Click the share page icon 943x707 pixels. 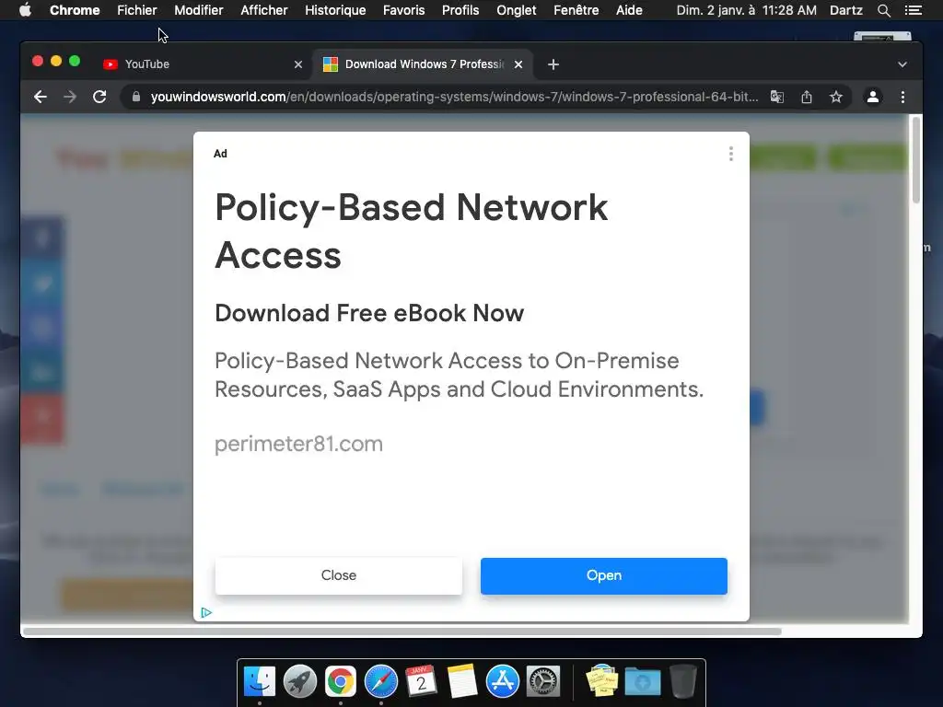[807, 97]
